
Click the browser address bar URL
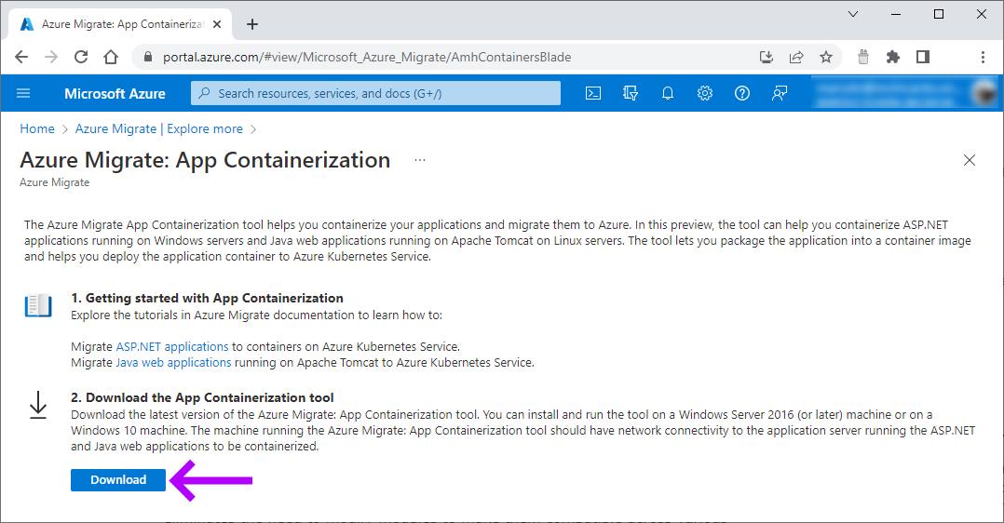click(x=366, y=57)
